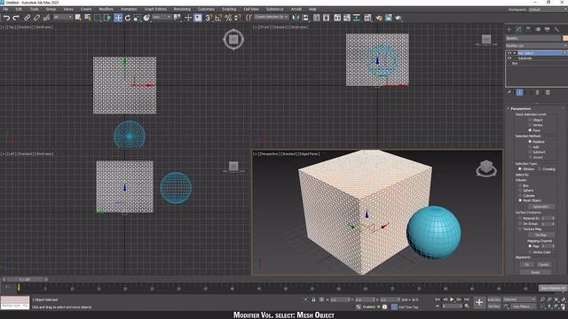The image size is (568, 319).
Task: Click Pin Stack icon below modifier stack
Action: coord(509,92)
